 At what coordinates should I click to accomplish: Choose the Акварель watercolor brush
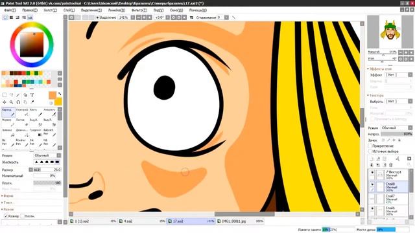50,112
